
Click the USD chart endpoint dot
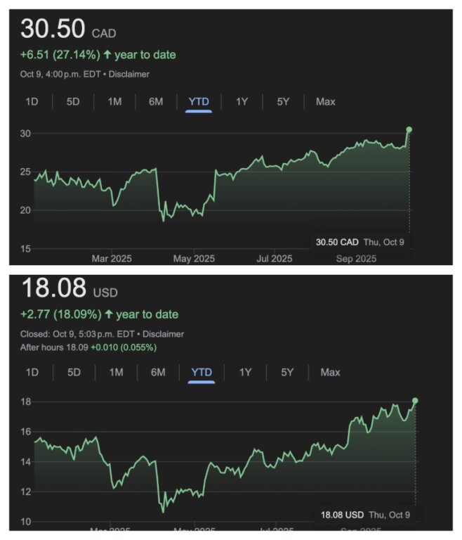pyautogui.click(x=415, y=401)
